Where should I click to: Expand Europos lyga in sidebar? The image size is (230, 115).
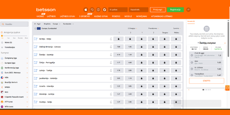coord(27,63)
